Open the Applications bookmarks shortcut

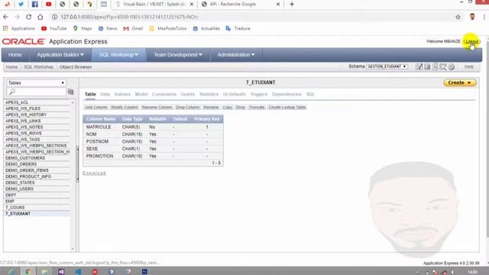point(19,28)
